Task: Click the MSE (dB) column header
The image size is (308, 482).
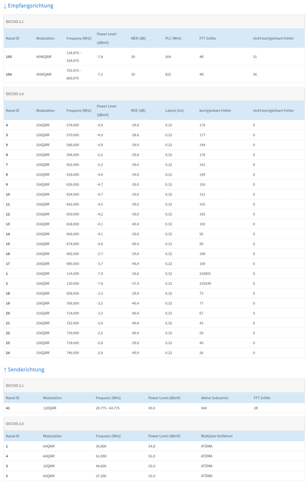Action: [x=138, y=110]
